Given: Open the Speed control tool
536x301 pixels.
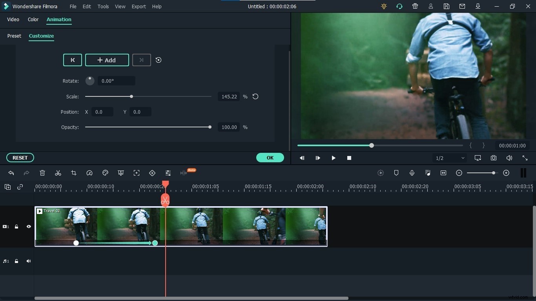Looking at the screenshot, I should coord(89,173).
